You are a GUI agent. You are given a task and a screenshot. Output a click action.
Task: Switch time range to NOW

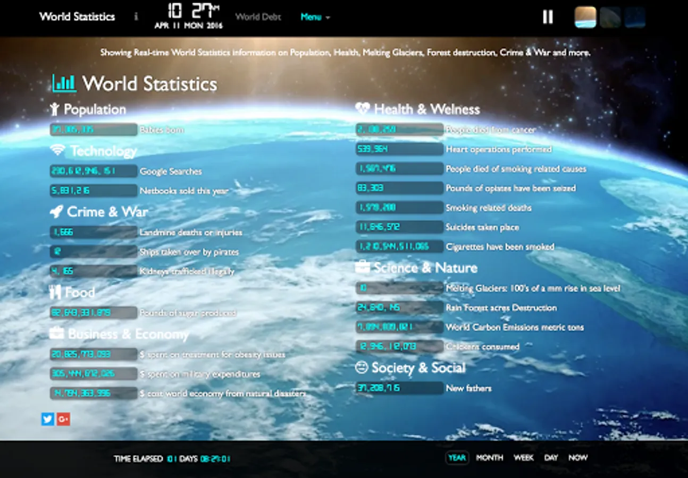[578, 457]
